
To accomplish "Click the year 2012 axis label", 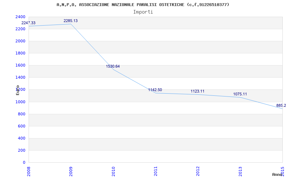I will 198,171.
